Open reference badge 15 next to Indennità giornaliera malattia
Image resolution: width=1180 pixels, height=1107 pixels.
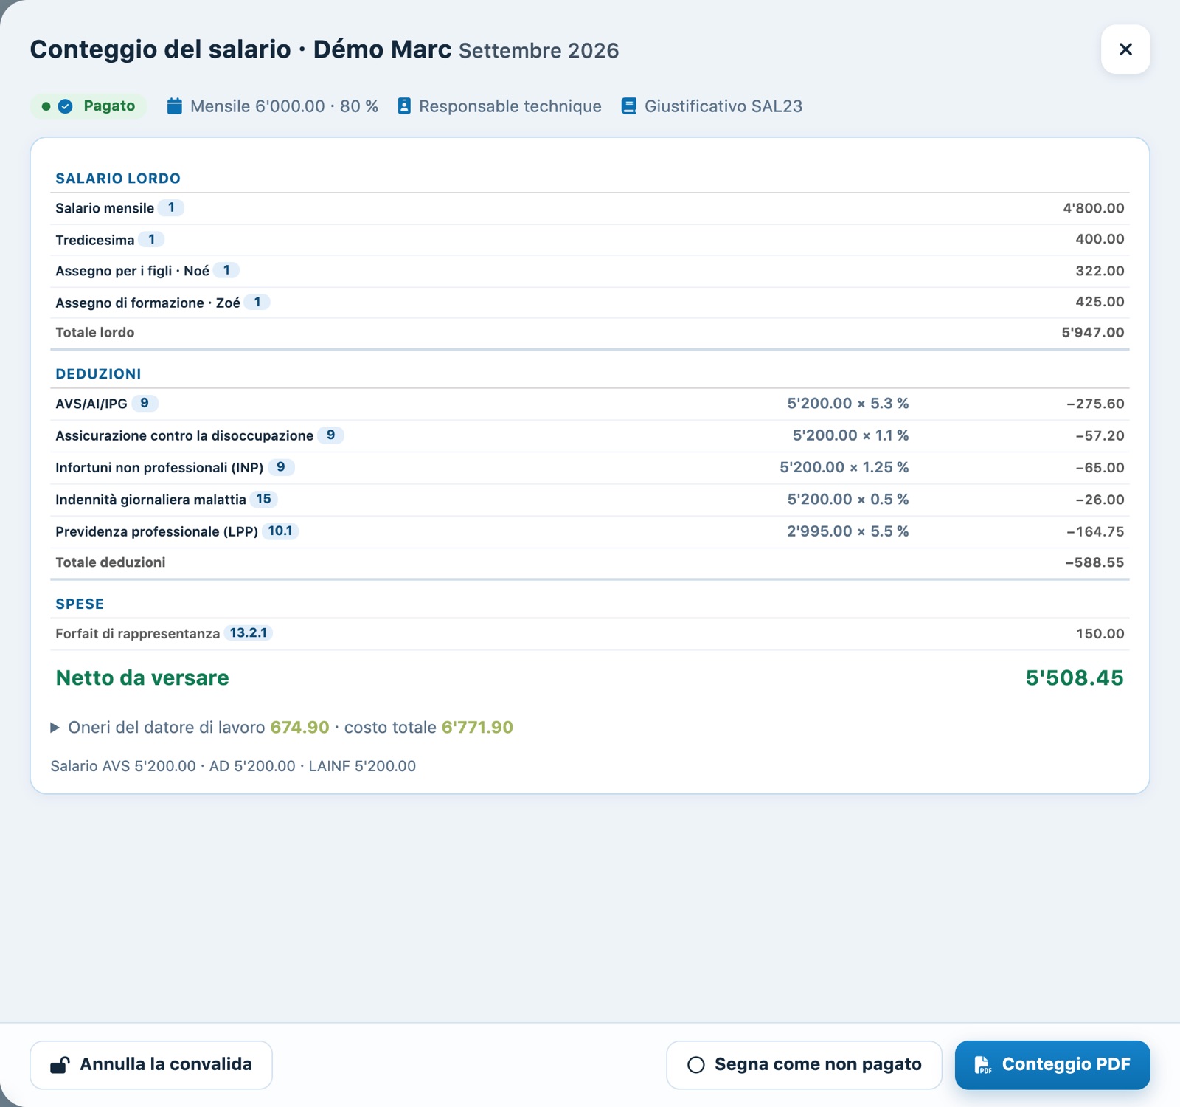[x=263, y=499]
